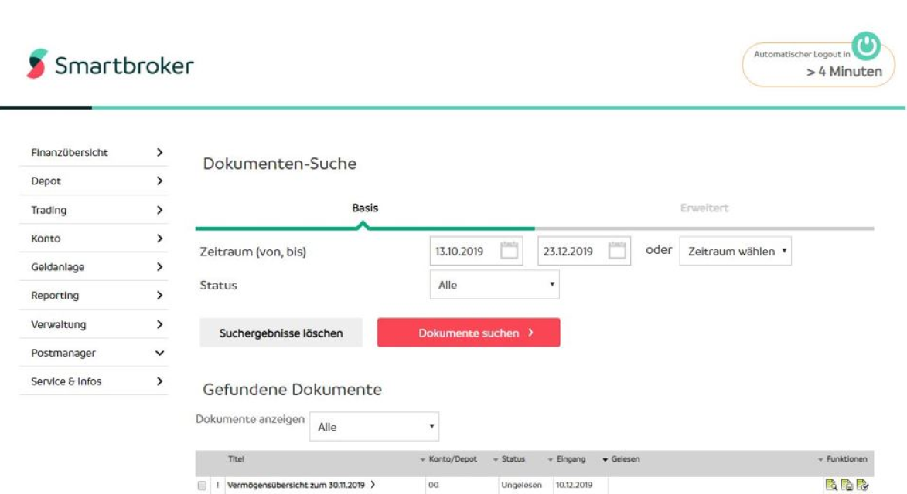
Task: Click the Smartbroker logo
Action: pos(110,64)
